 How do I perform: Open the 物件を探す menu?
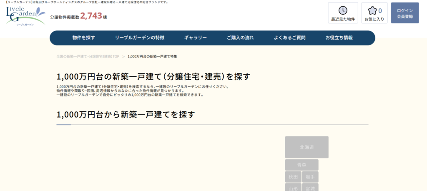pos(83,38)
